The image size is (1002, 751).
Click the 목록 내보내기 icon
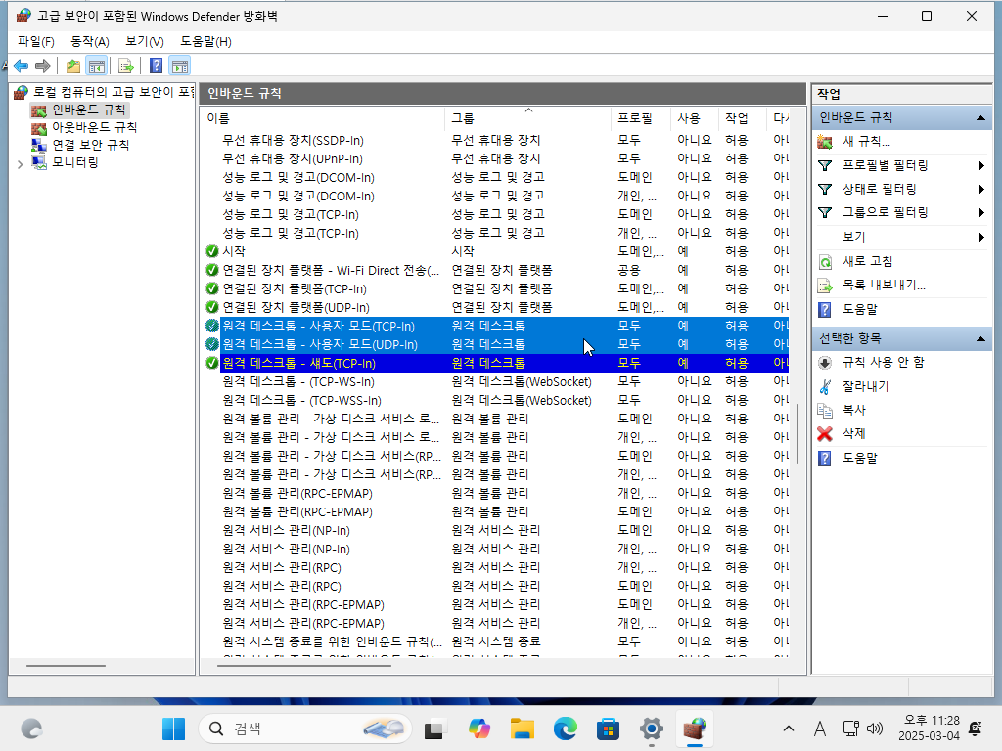tap(825, 286)
